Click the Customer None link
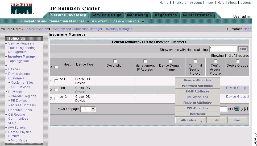Viewport: 257px width, 146px height. 247,29
